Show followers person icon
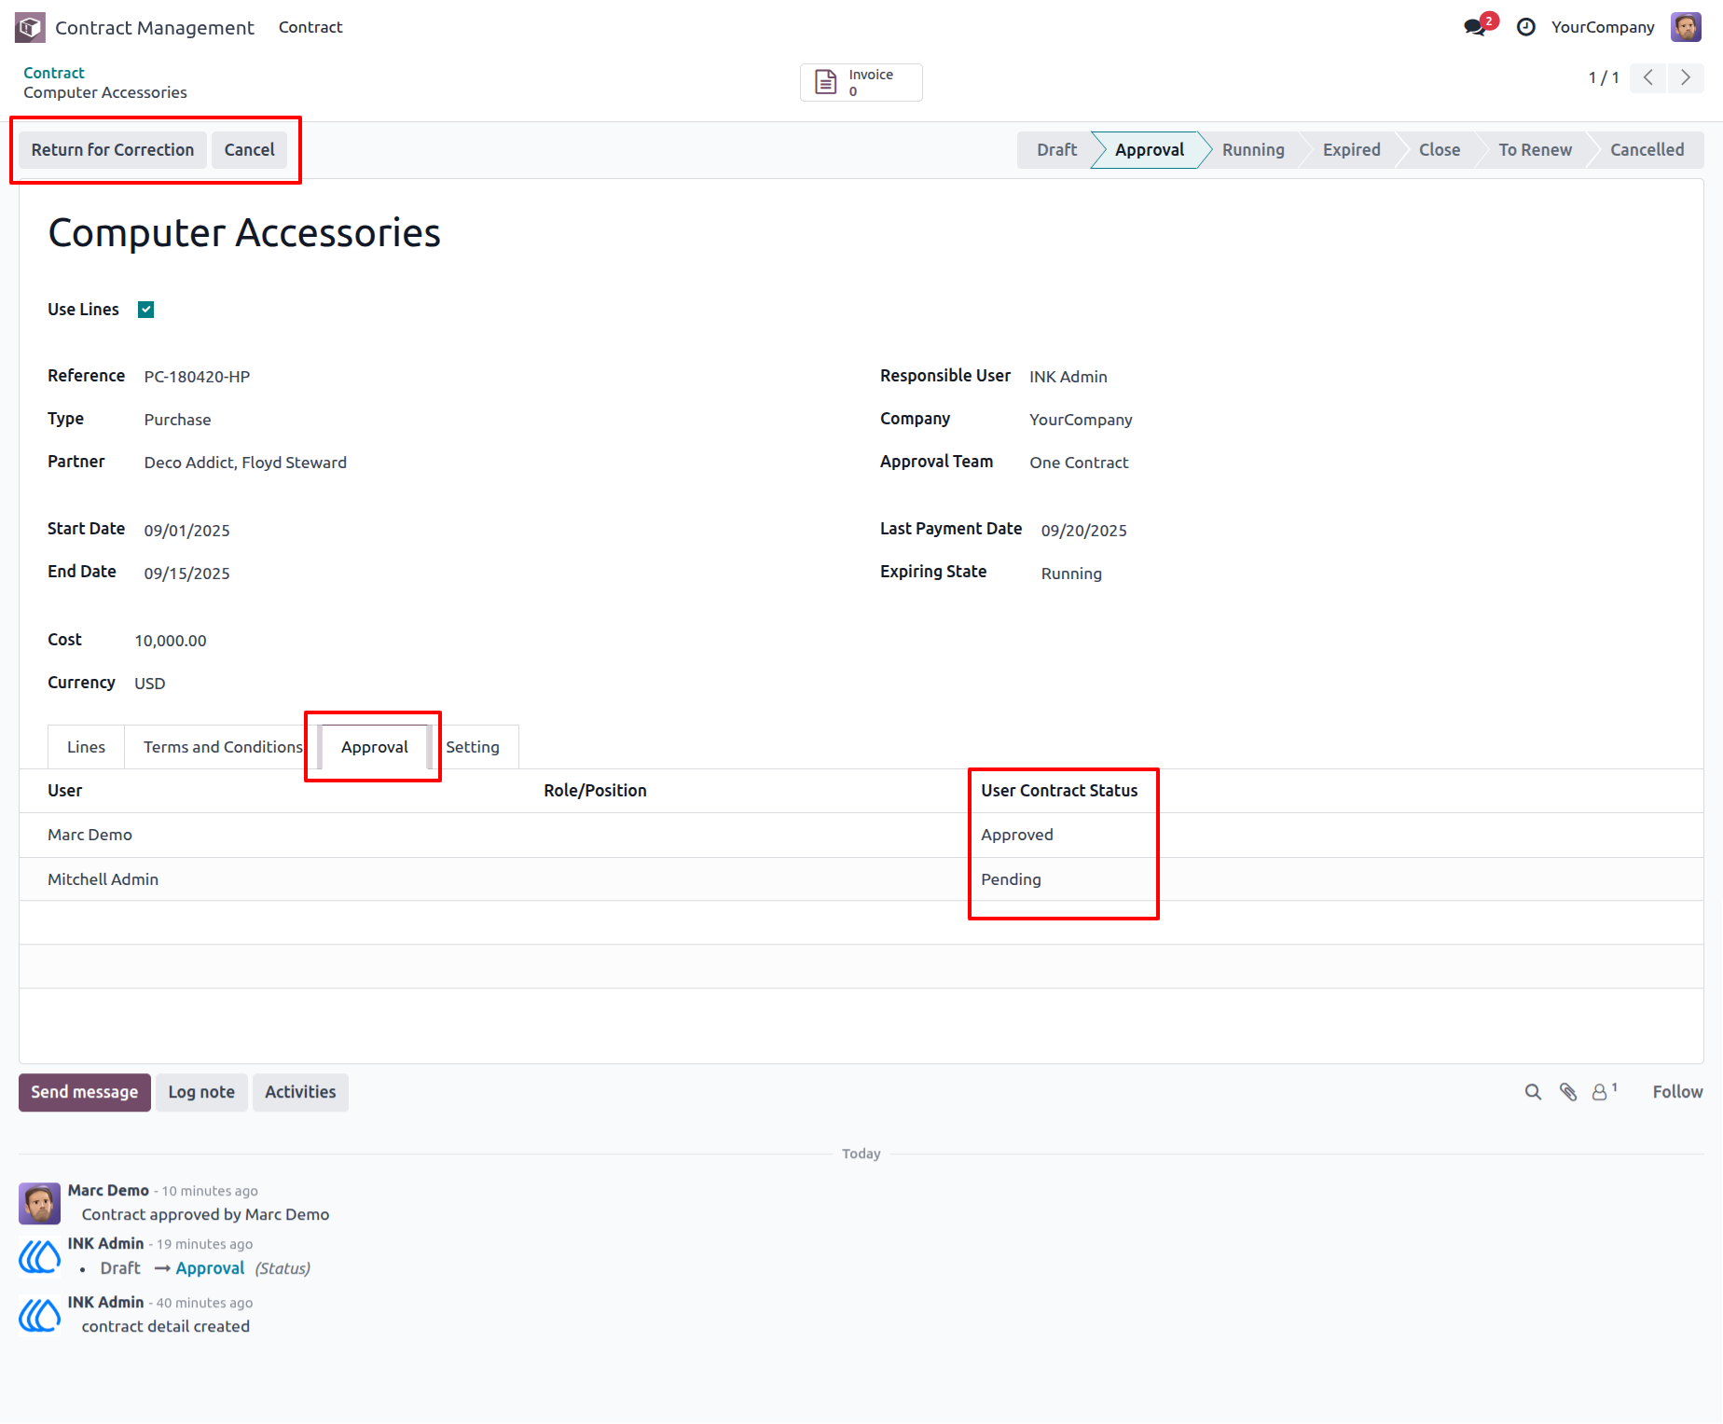 coord(1604,1091)
